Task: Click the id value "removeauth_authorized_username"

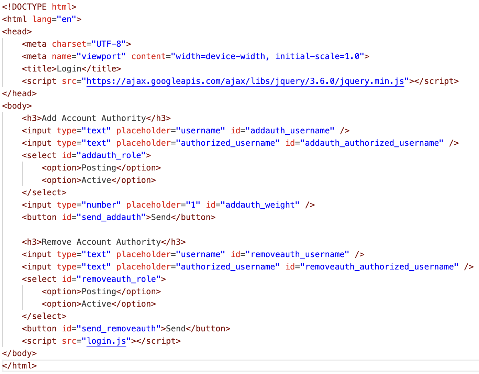Action: point(379,267)
